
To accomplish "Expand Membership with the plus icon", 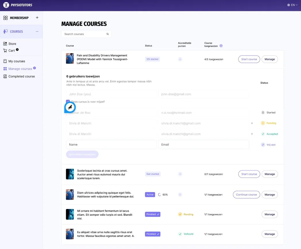I will pos(37,18).
